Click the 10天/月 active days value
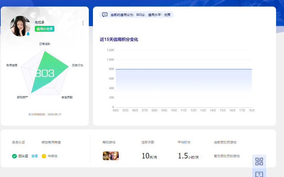This screenshot has height=177, width=284. point(149,156)
